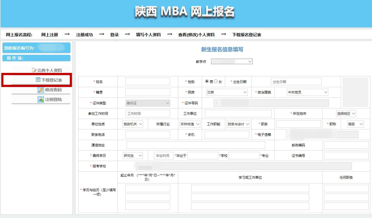Click the 姓名 input field
The image size is (372, 218).
[x=147, y=81]
